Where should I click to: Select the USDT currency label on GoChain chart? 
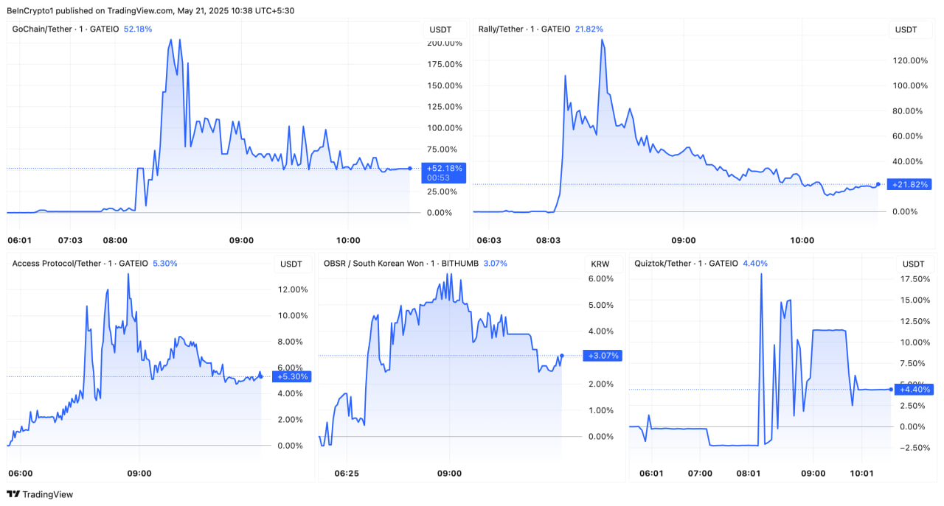(x=440, y=29)
